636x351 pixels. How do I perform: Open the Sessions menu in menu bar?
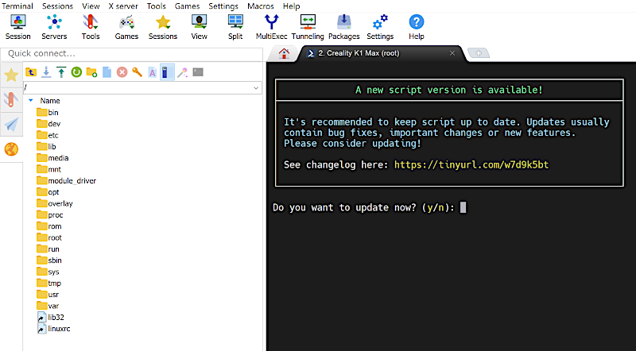(x=57, y=6)
